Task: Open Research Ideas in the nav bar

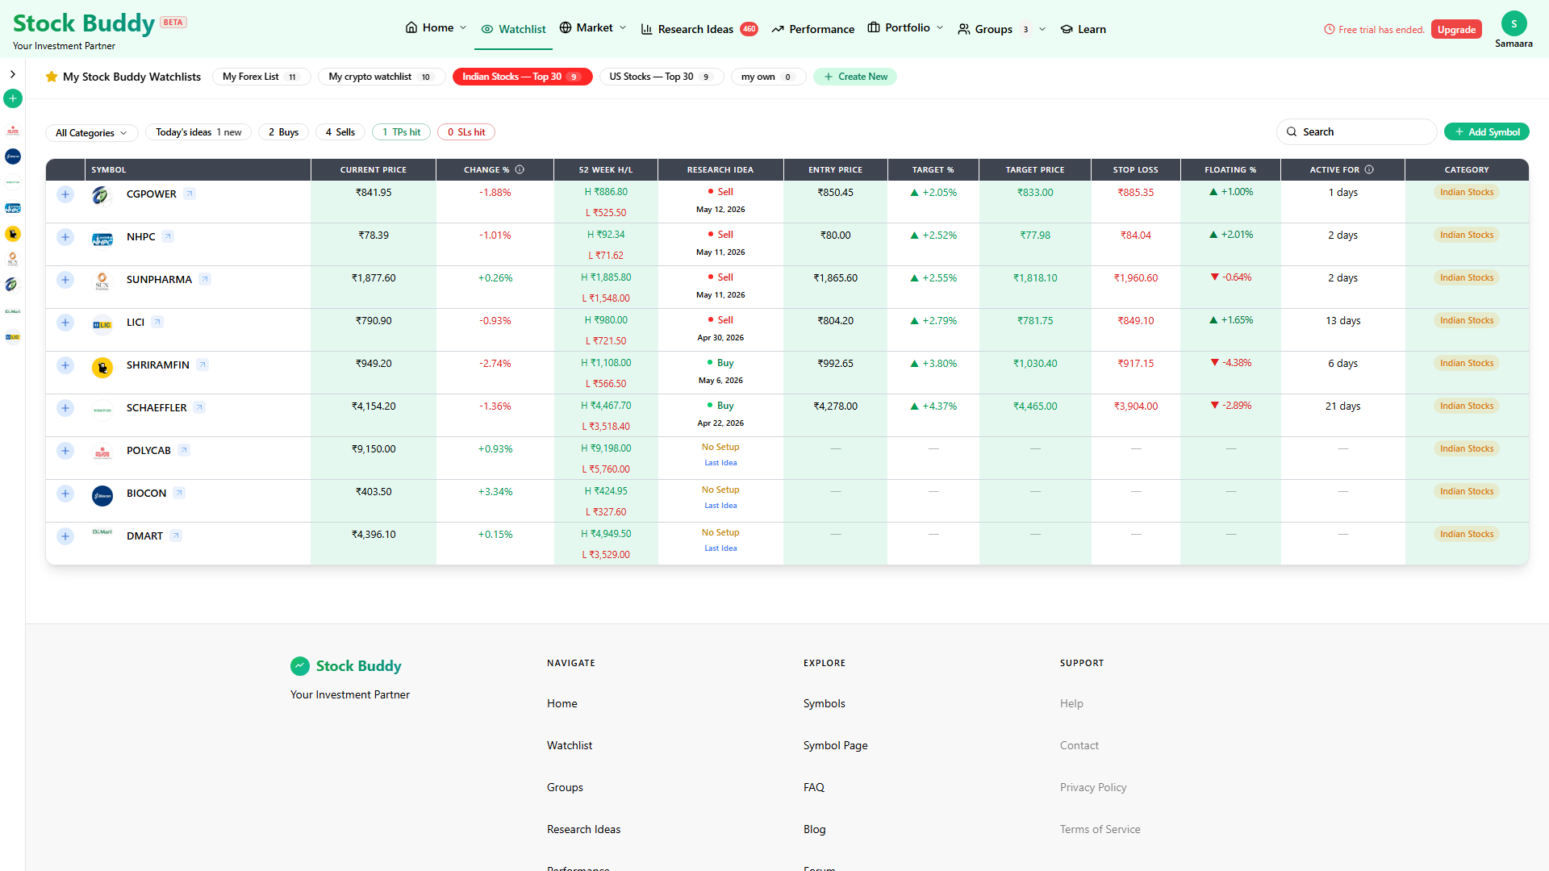Action: (x=699, y=29)
